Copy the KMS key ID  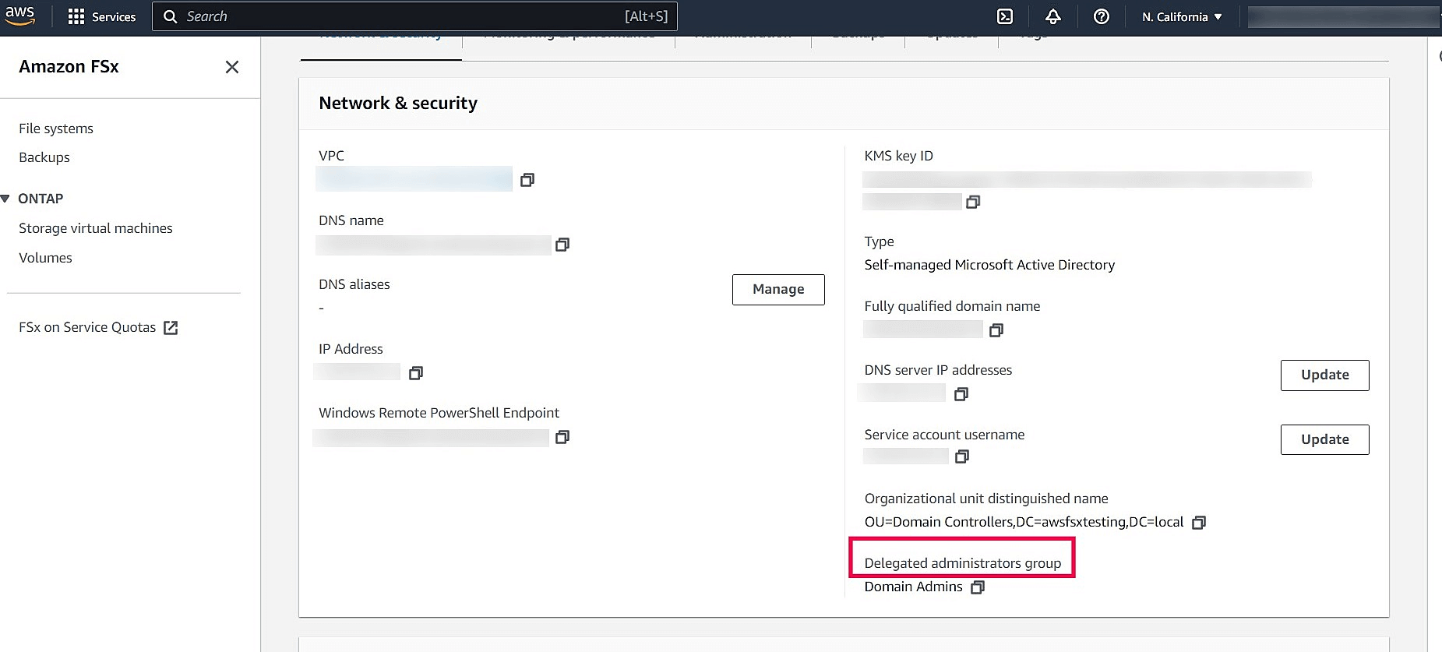click(972, 202)
